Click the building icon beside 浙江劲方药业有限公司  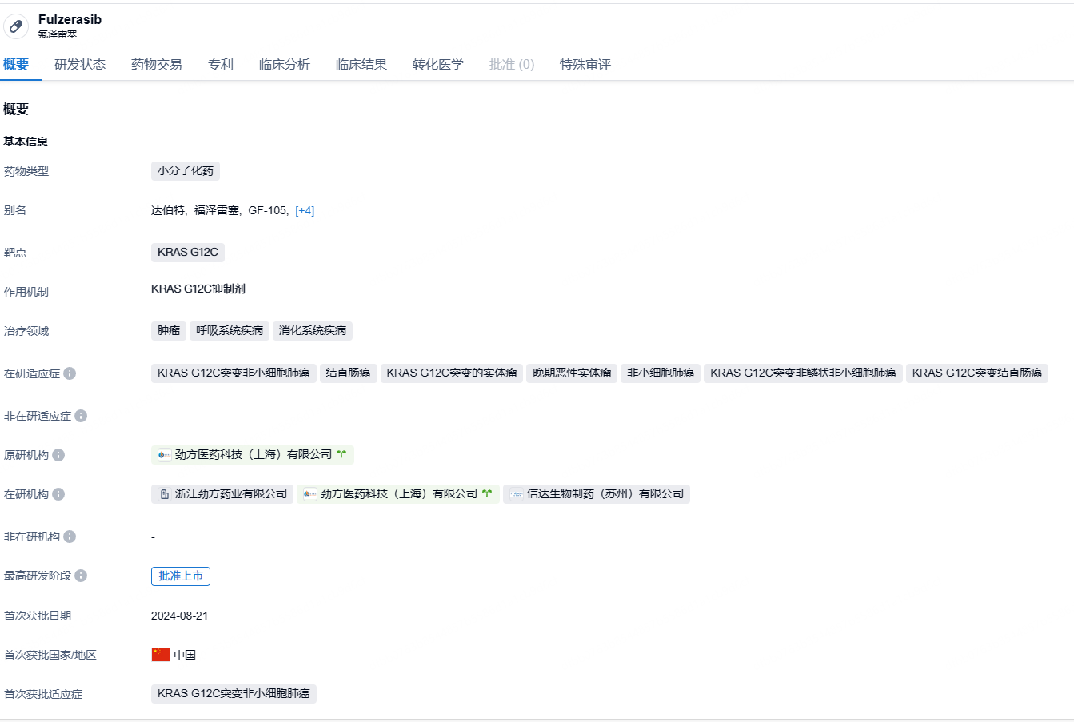[165, 494]
